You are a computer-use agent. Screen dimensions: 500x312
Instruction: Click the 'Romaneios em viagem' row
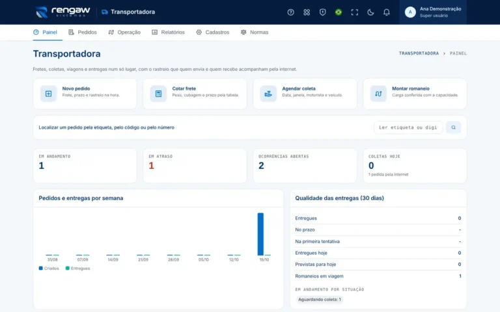tap(378, 276)
